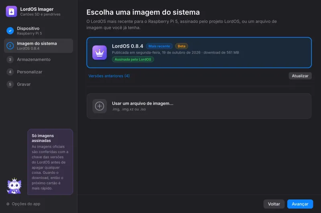Viewport: 321px width, 213px height.
Task: Click the LordOS 0.8.4 sidebar subtitle
Action: coord(28,48)
